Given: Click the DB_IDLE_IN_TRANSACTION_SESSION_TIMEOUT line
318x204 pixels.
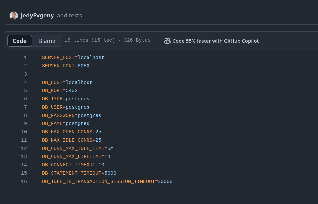Looking at the screenshot, I should point(107,182).
